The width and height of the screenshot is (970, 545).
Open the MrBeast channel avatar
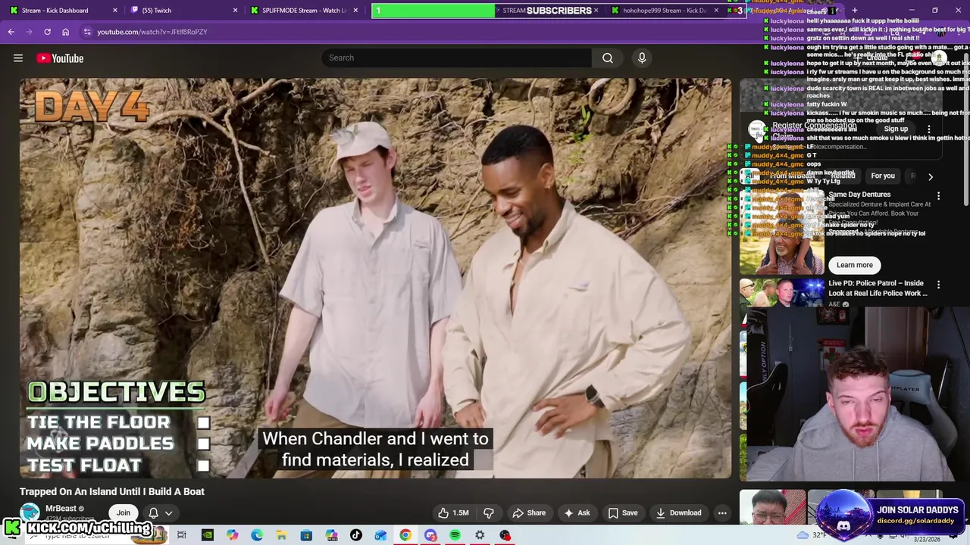30,513
